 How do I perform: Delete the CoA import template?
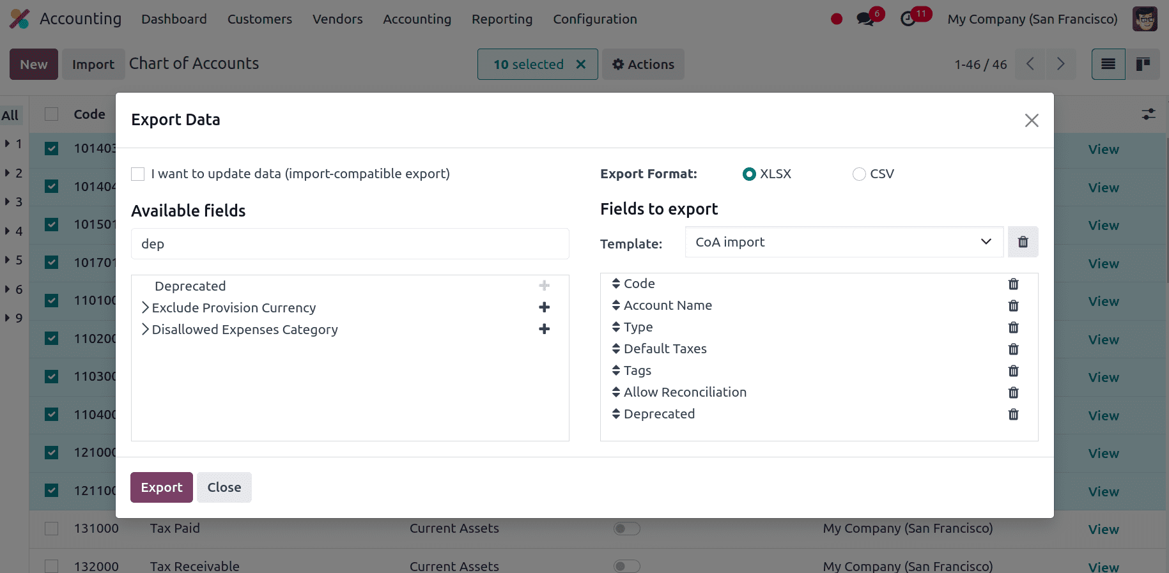pyautogui.click(x=1023, y=242)
